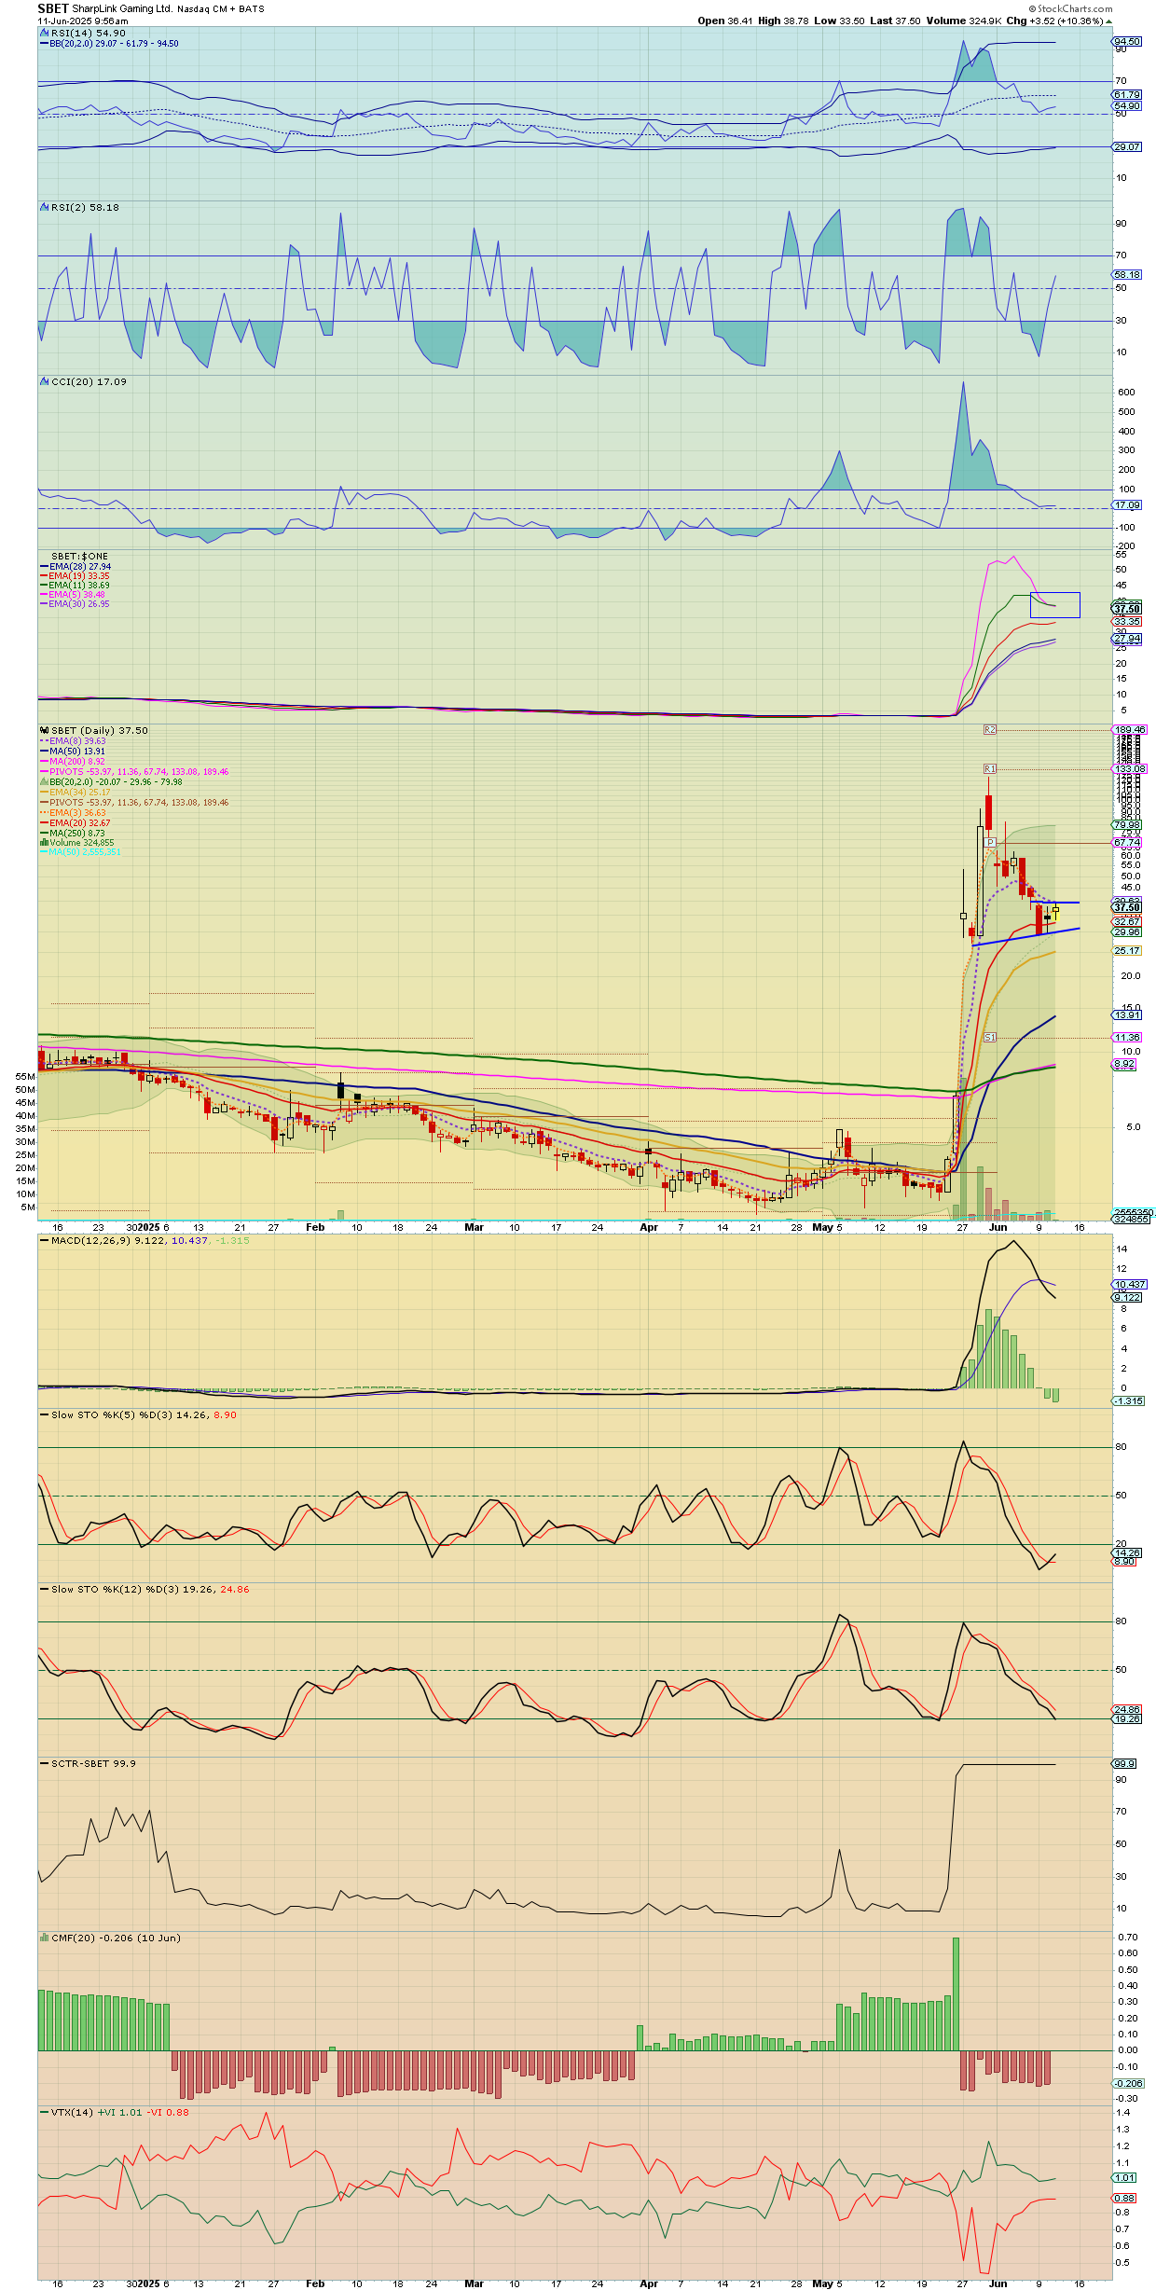Click the EMA(5) 38.48 legend entry

(x=73, y=595)
